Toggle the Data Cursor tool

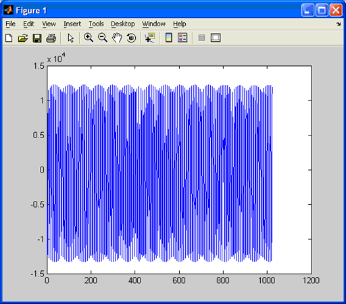150,38
